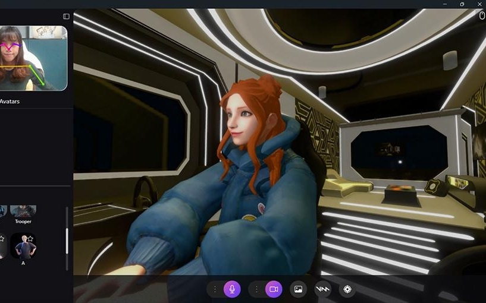Select the Trooper avatar thumbnail
The image size is (486, 303).
point(23,211)
